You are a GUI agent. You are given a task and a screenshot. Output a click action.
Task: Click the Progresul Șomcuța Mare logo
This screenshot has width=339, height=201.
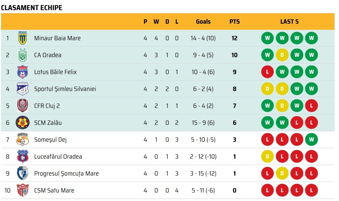[22, 174]
